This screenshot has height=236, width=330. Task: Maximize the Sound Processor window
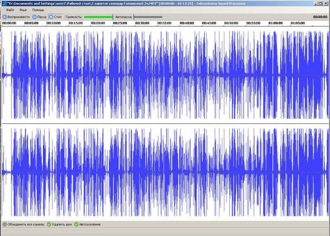pyautogui.click(x=320, y=3)
